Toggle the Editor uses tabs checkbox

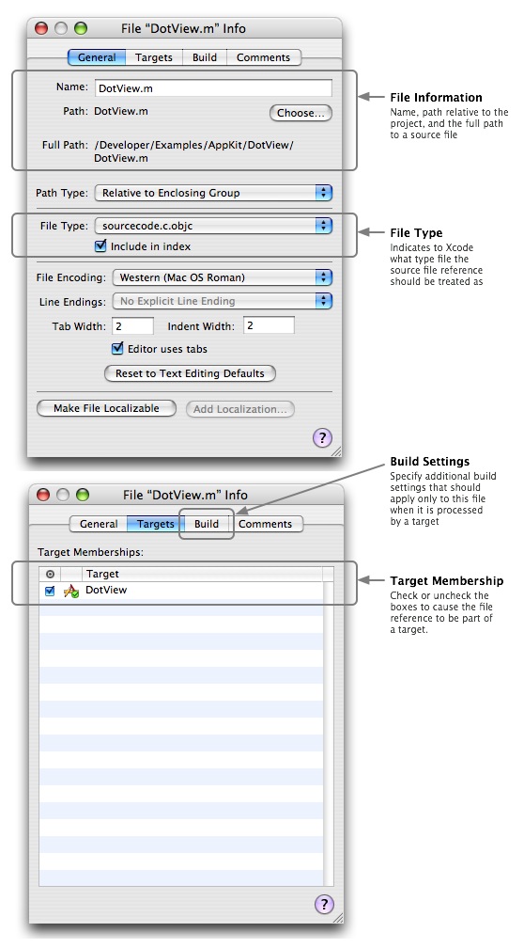[117, 349]
